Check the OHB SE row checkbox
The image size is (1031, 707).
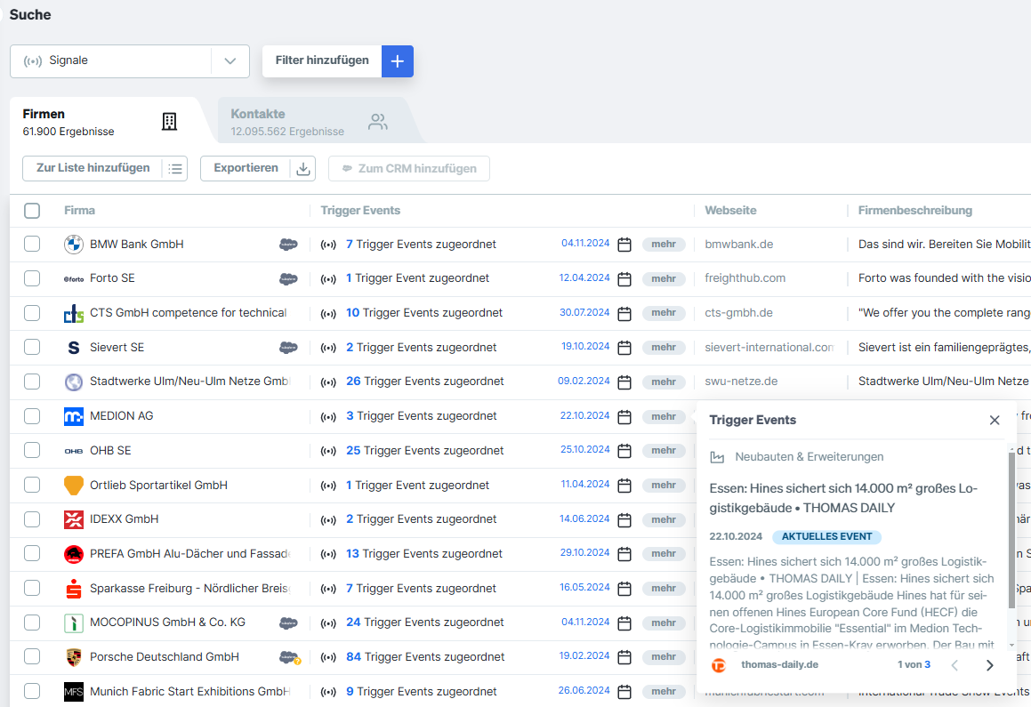point(31,450)
